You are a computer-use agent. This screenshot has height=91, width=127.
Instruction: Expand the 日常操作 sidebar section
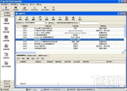(x=7, y=13)
